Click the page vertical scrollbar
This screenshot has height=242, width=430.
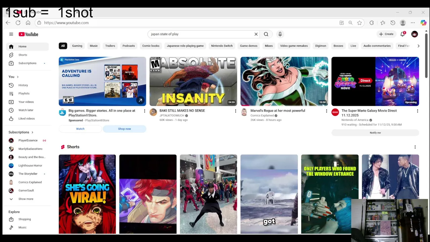tap(426, 56)
